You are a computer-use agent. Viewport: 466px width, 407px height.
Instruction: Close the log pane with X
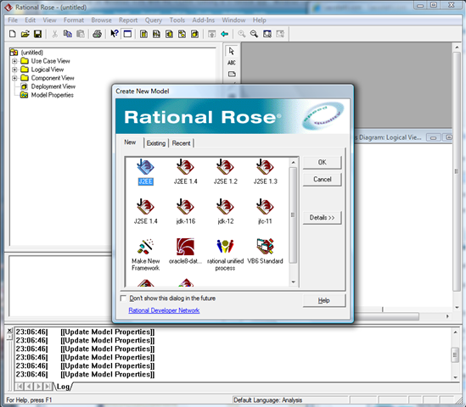tap(9, 331)
